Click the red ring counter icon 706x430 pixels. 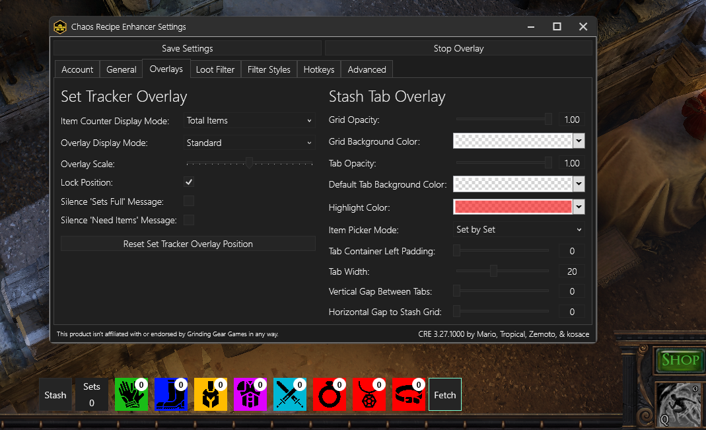(x=330, y=395)
